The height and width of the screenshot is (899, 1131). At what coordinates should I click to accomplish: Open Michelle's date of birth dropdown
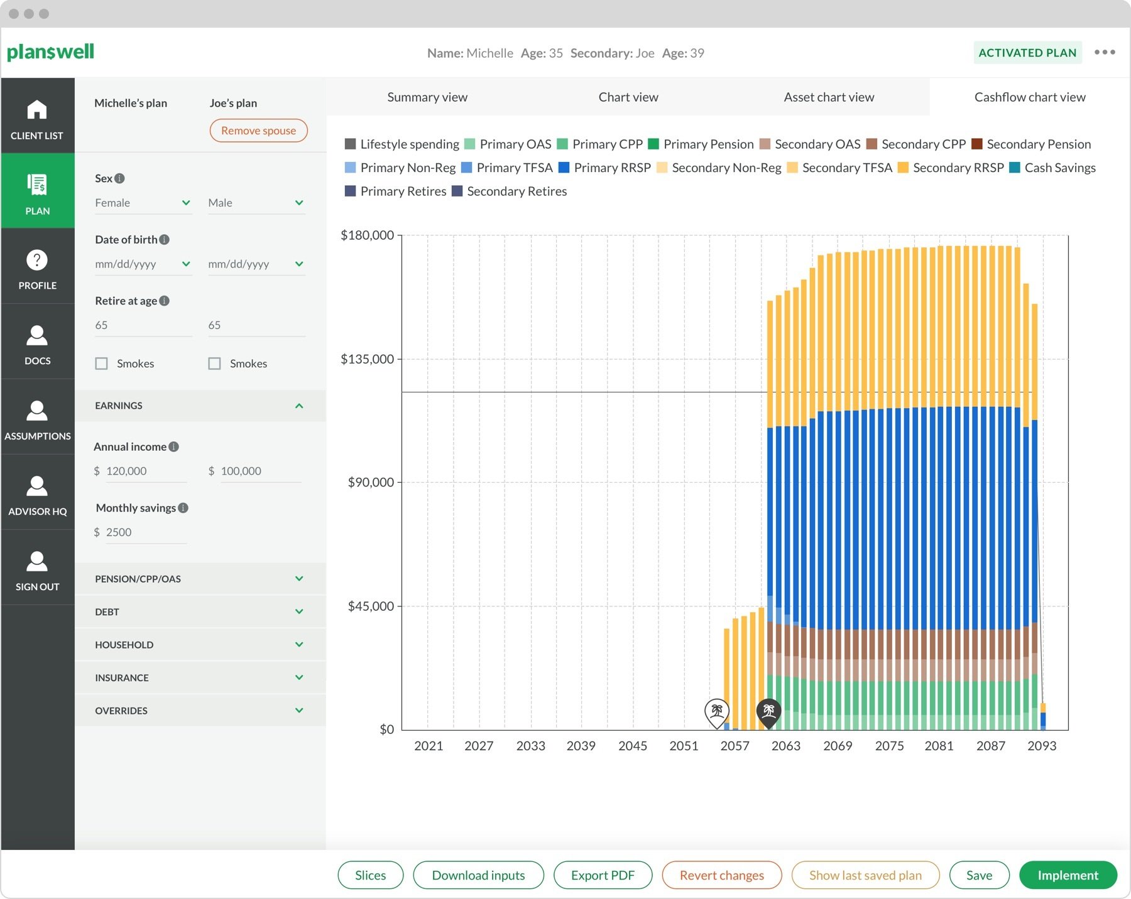coord(143,264)
